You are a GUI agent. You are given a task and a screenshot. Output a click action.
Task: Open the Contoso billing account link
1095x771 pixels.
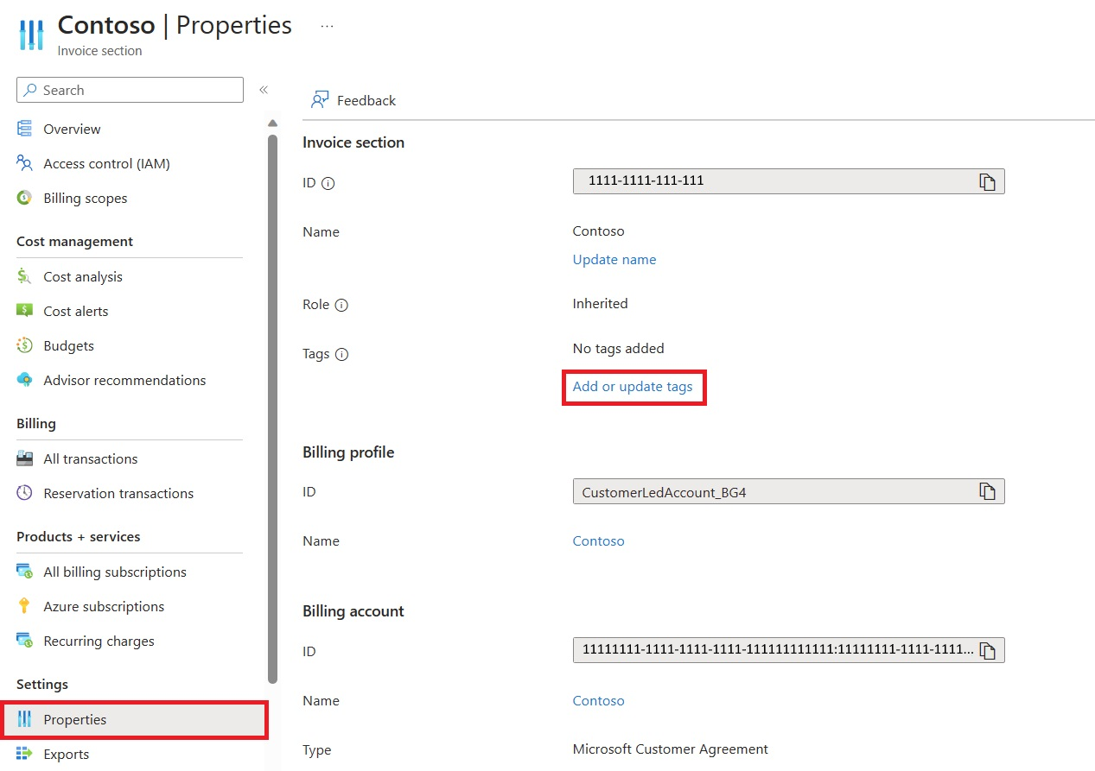coord(598,700)
